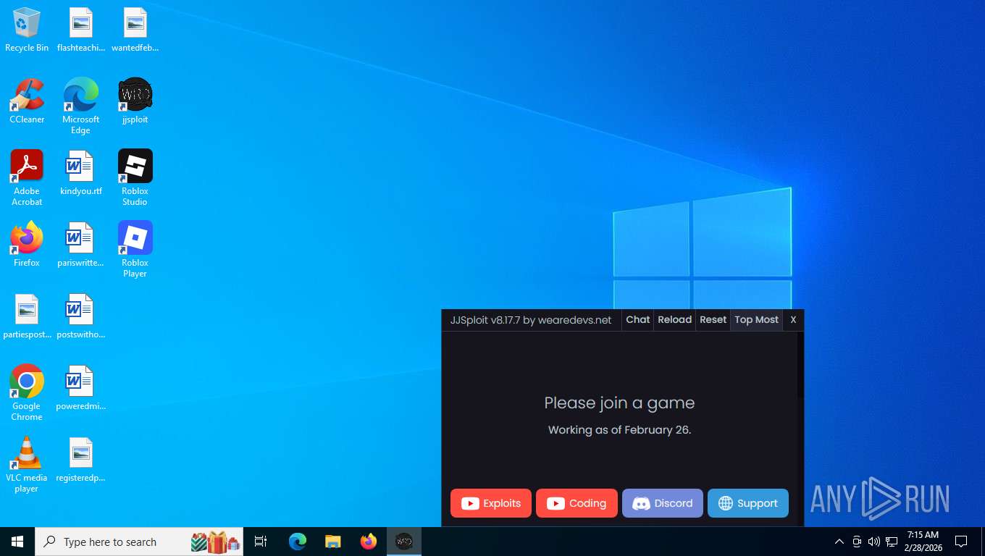
Task: Toggle Top Most in JJSploit
Action: point(757,320)
